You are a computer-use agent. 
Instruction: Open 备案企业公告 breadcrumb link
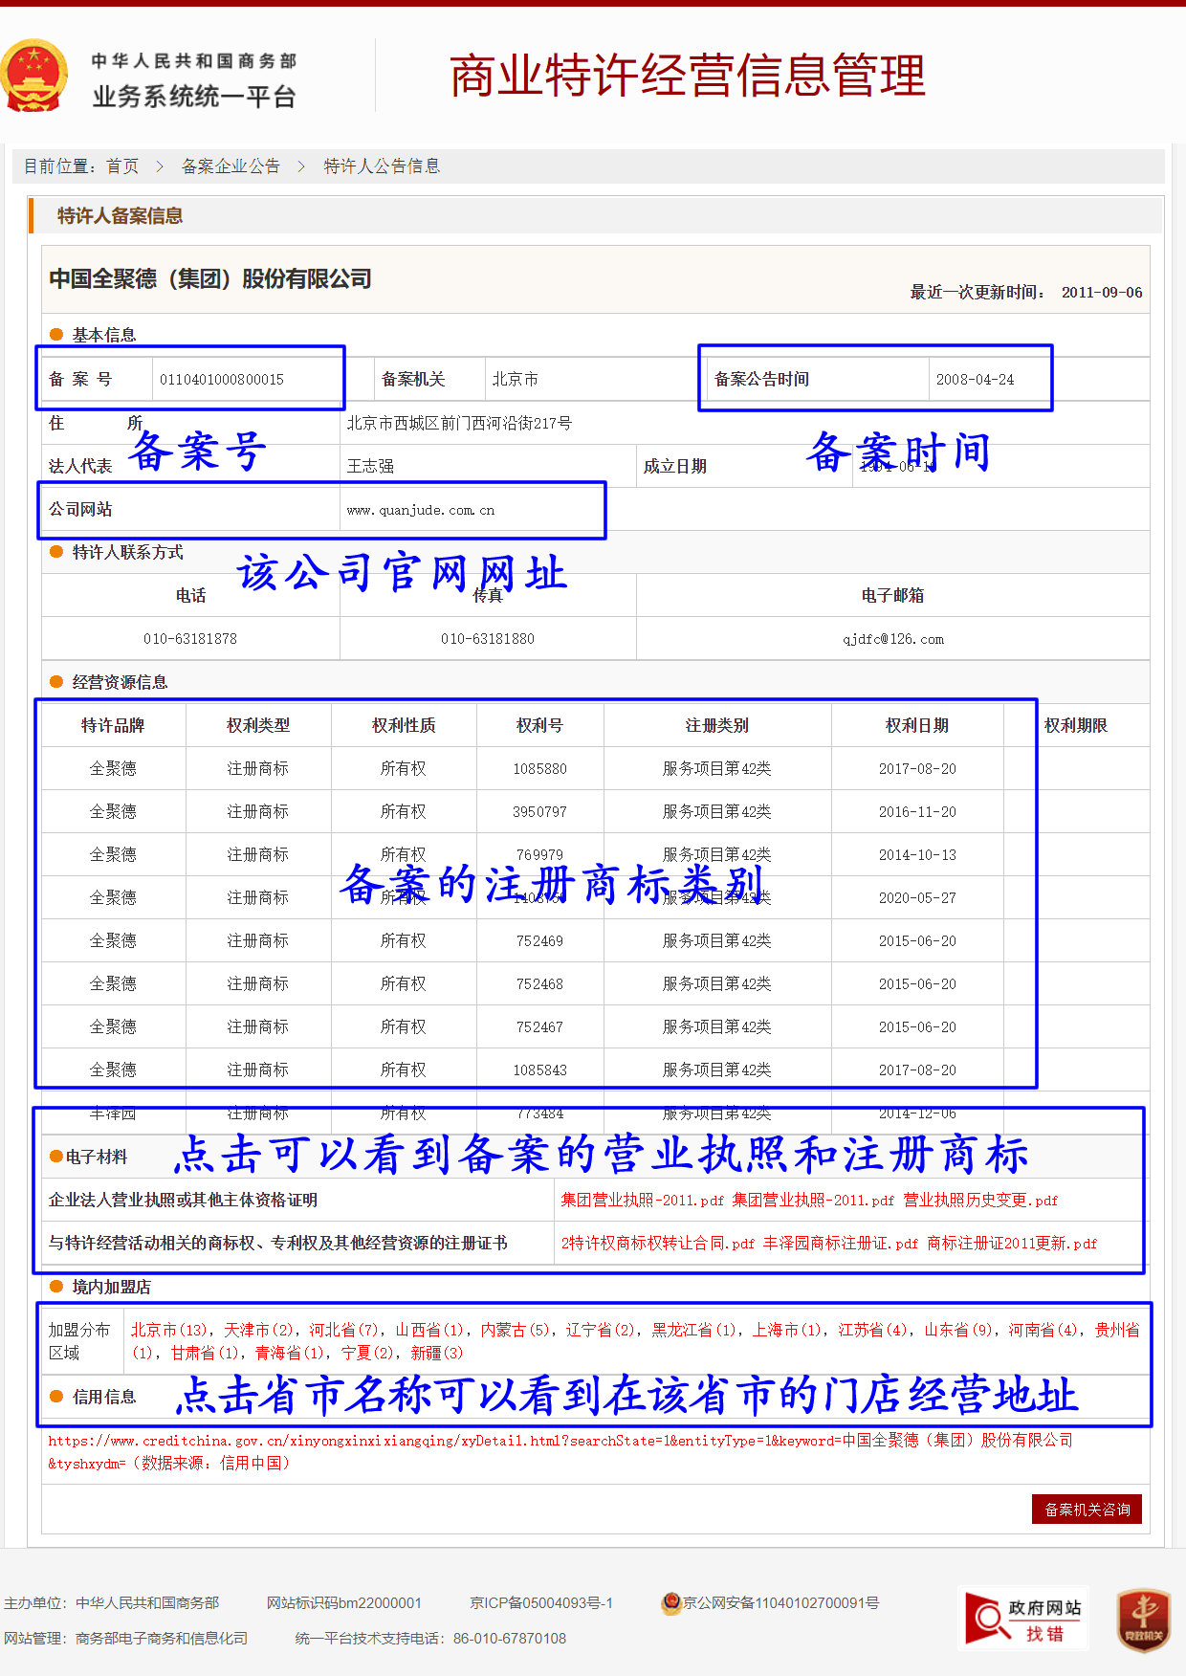click(231, 166)
